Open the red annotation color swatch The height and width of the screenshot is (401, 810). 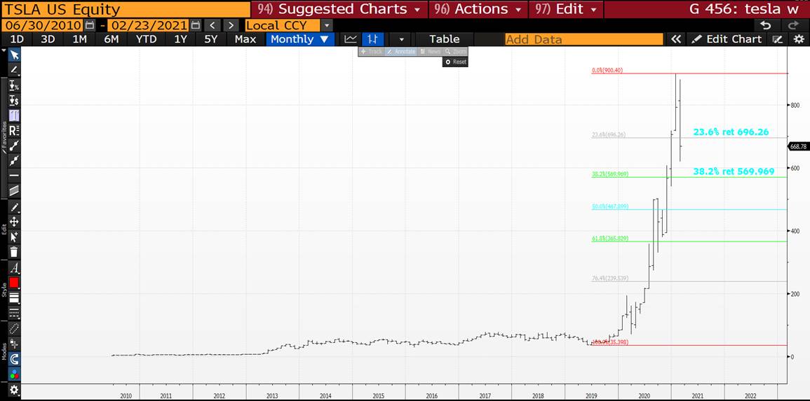15,283
